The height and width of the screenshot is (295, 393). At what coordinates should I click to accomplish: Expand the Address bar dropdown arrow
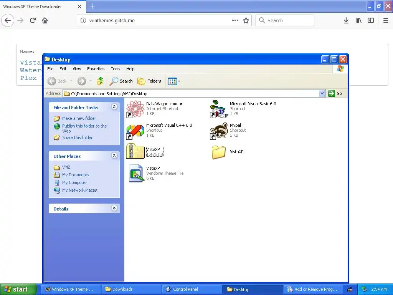click(x=322, y=94)
